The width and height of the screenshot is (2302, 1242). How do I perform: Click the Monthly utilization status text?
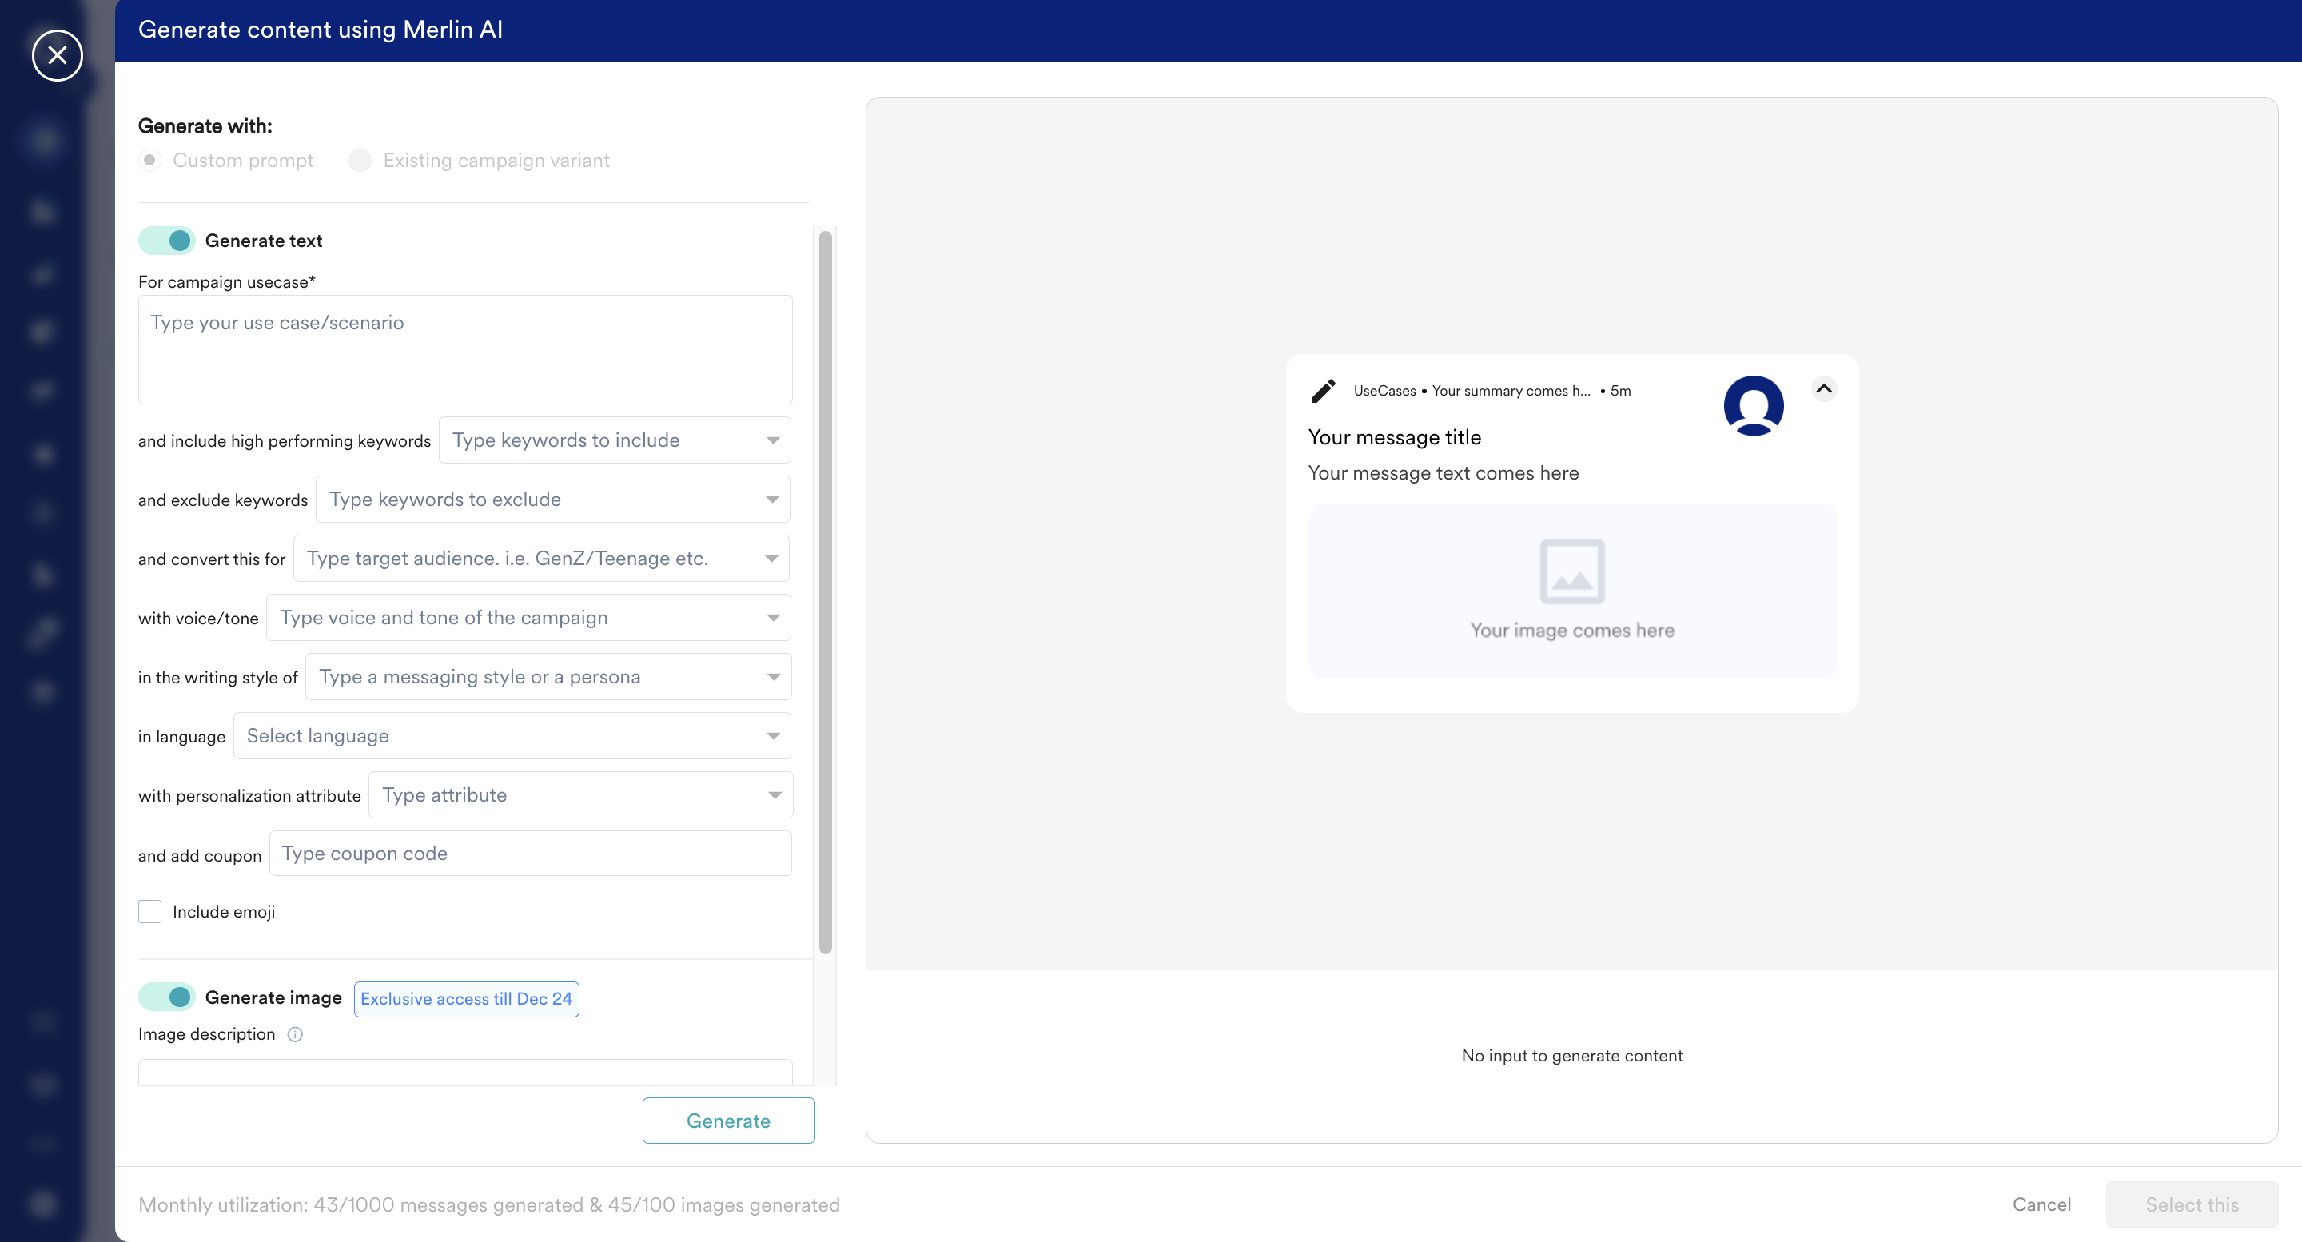pos(489,1204)
